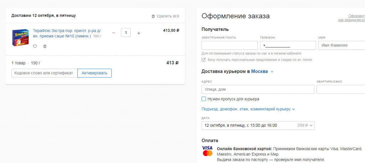
Task: Click the minus quantity button
Action: pyautogui.click(x=114, y=33)
